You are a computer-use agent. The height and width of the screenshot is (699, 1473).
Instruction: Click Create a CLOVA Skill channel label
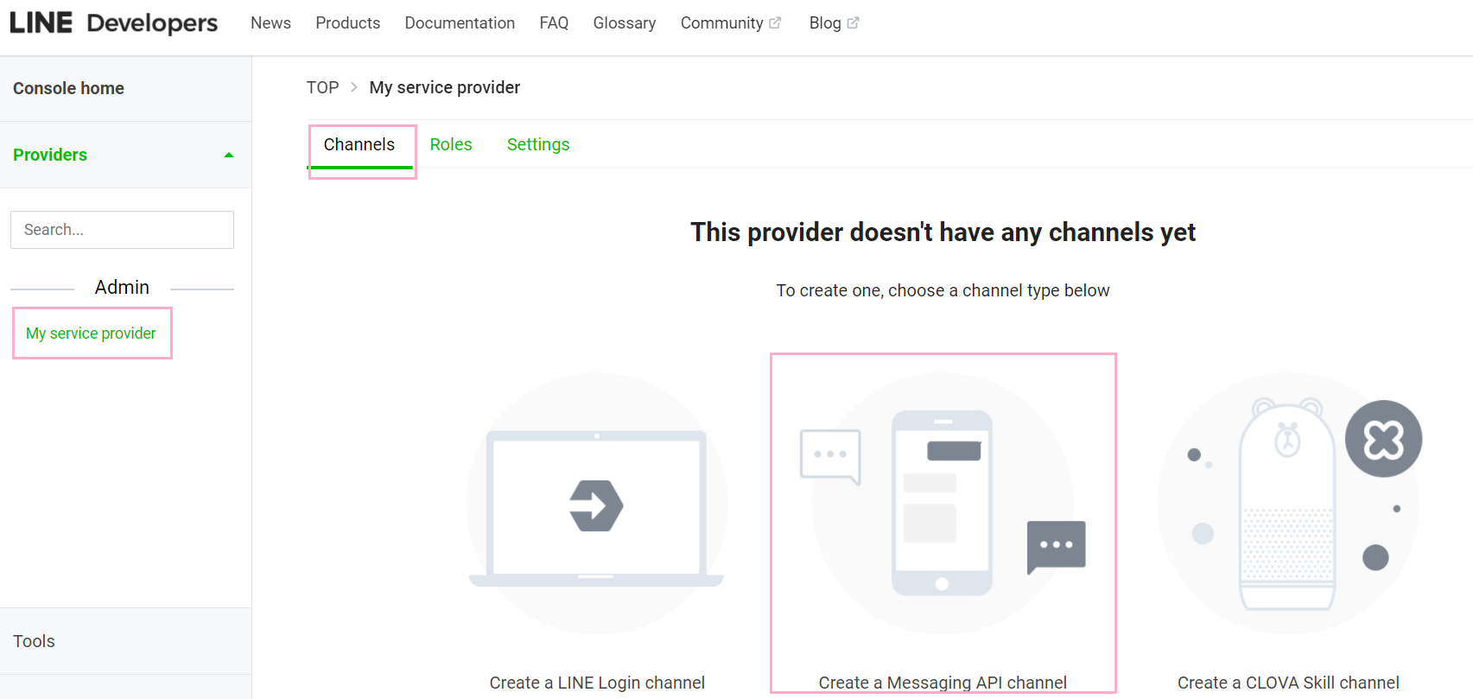click(x=1288, y=683)
